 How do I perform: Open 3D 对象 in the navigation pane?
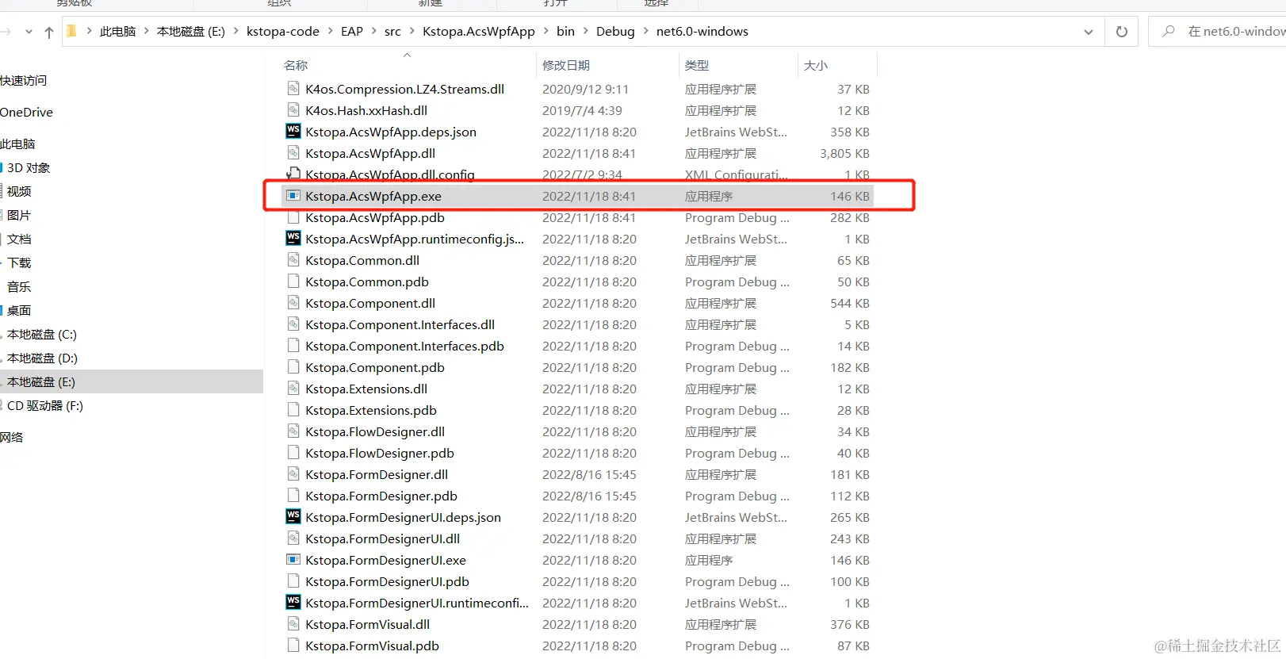(29, 168)
